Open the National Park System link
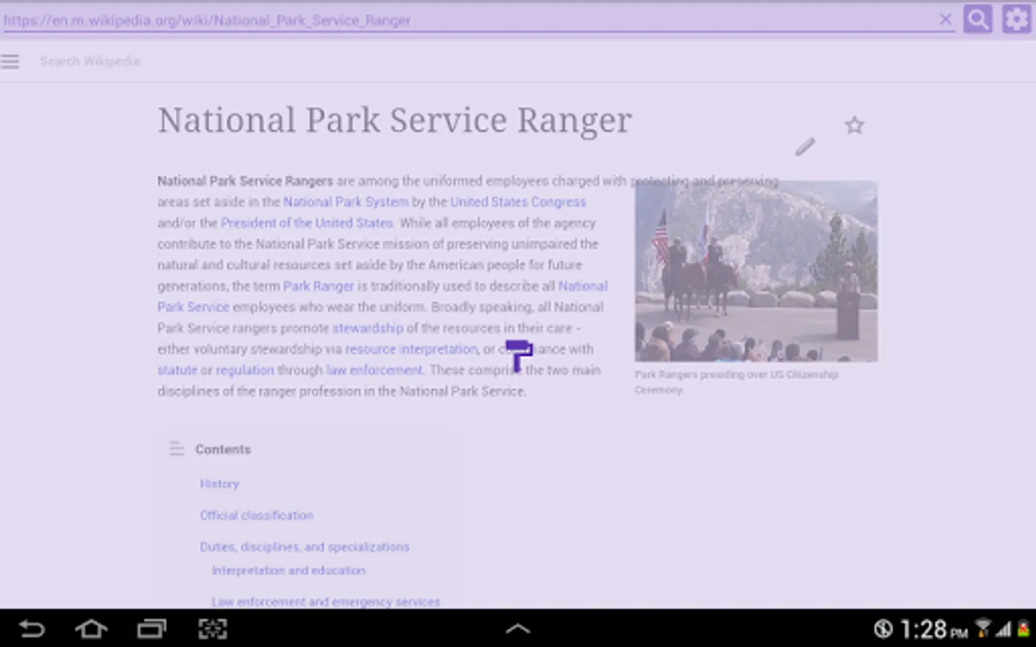Image resolution: width=1036 pixels, height=647 pixels. (345, 202)
